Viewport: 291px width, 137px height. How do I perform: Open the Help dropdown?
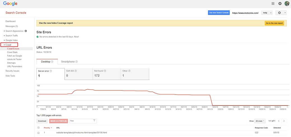tap(267, 13)
